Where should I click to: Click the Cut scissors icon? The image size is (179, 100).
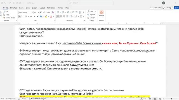pos(4,12)
